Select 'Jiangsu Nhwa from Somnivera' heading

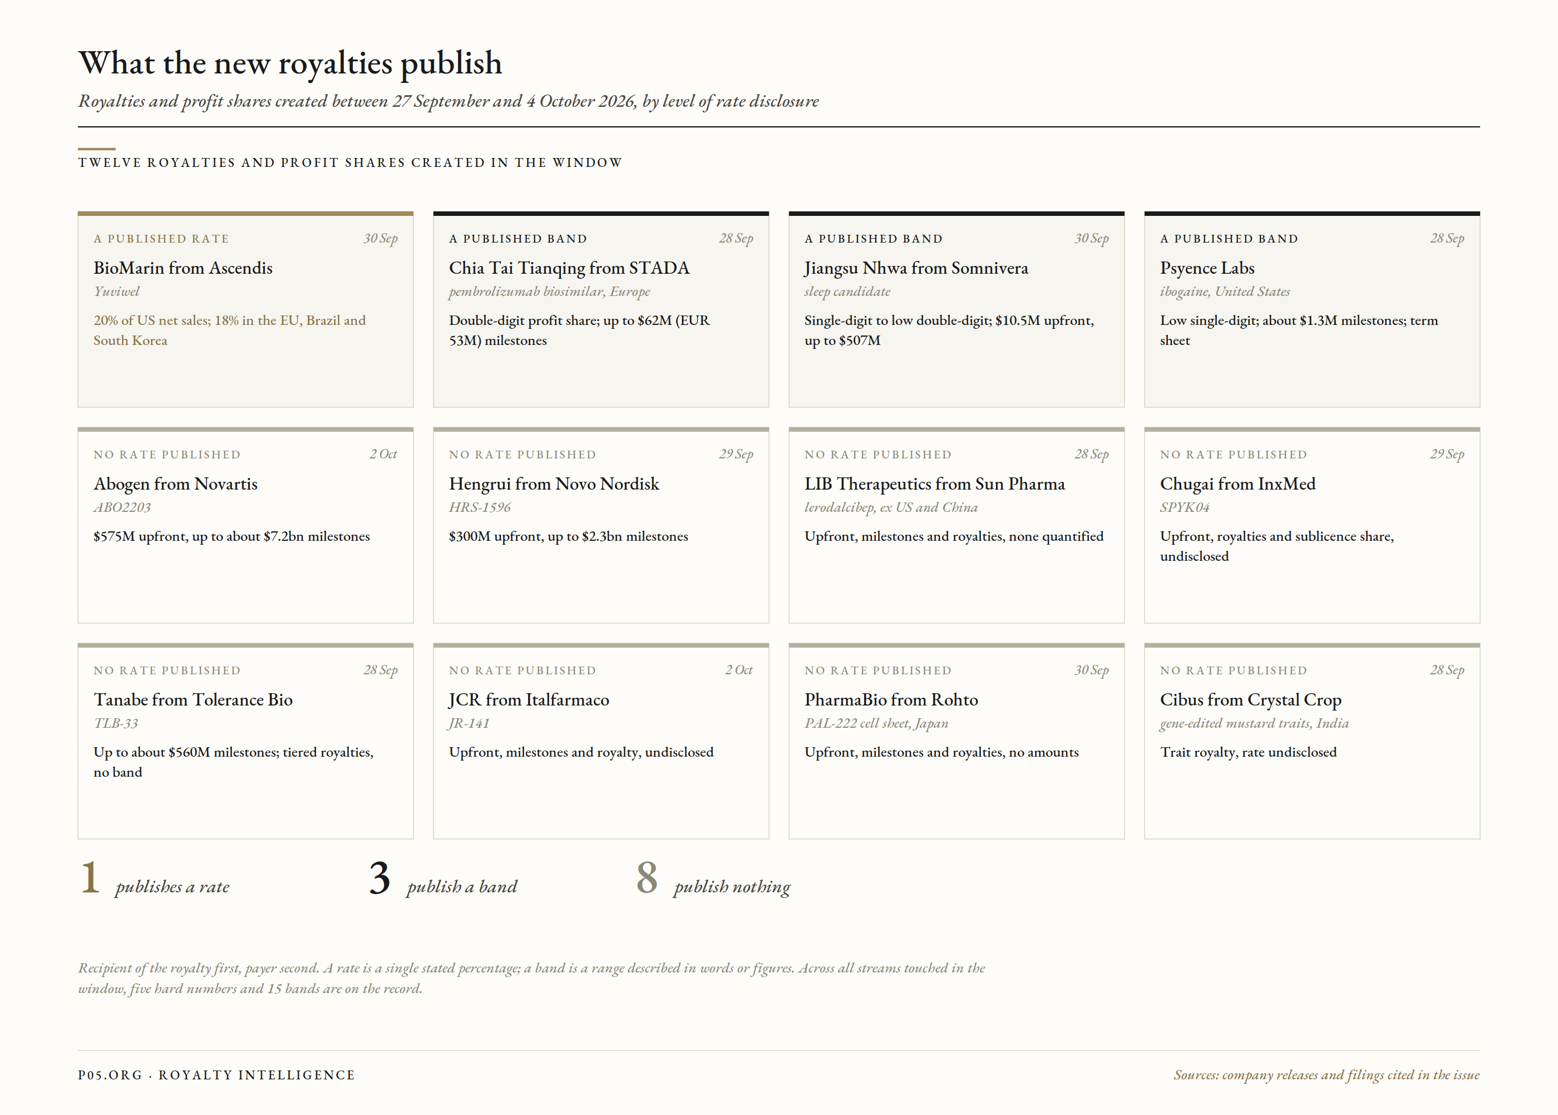point(916,268)
